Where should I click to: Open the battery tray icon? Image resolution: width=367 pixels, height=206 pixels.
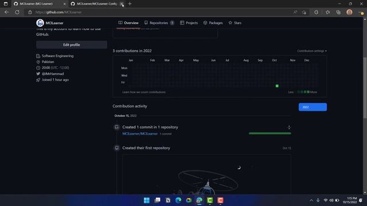(337, 200)
